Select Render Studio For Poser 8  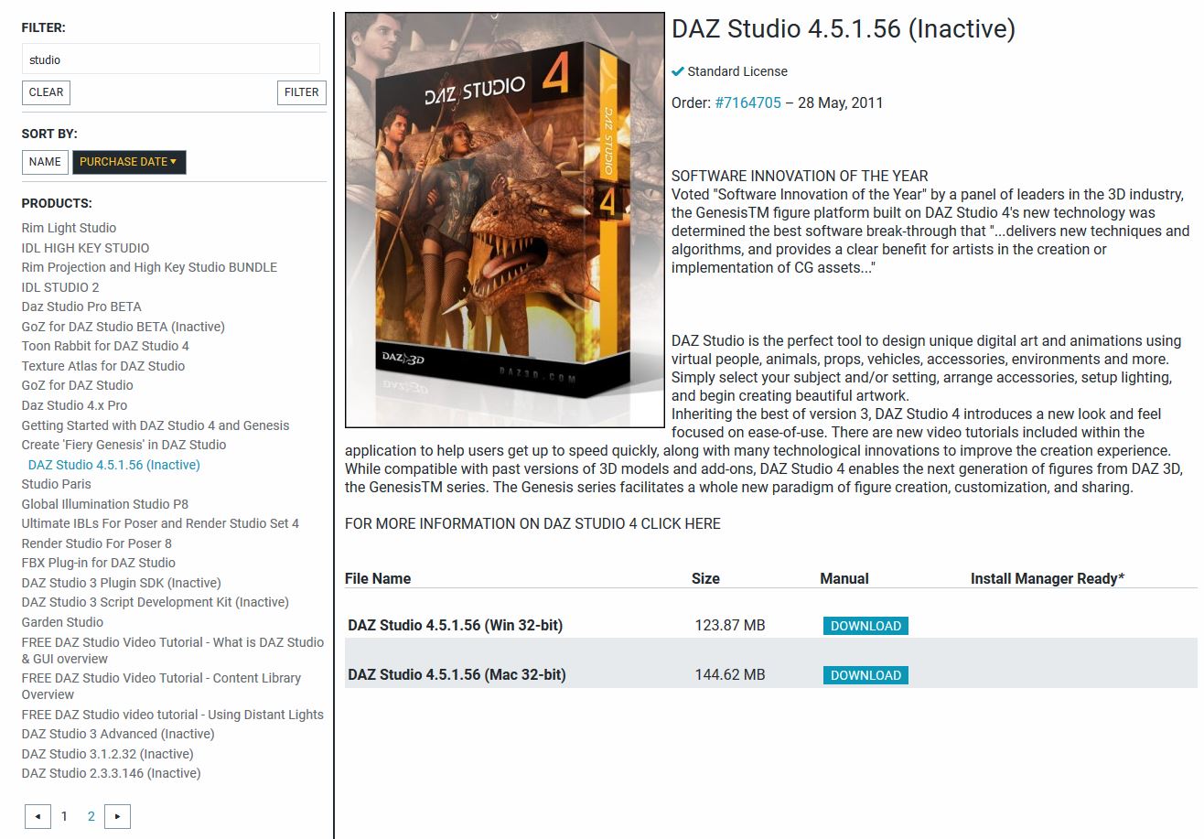[97, 543]
